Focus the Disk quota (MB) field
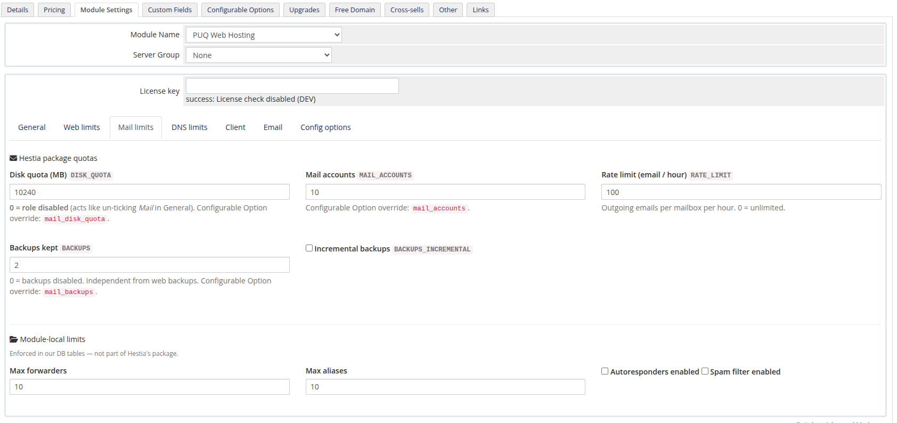897x423 pixels. pyautogui.click(x=150, y=192)
